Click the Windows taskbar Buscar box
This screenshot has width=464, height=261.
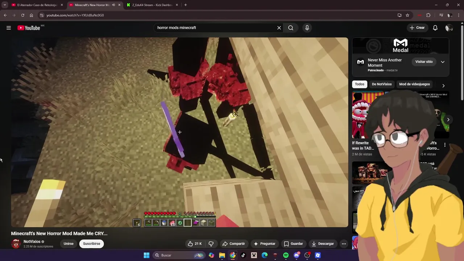pos(178,255)
